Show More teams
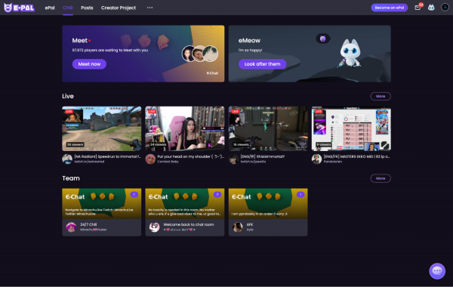This screenshot has height=287, width=453. [x=381, y=178]
